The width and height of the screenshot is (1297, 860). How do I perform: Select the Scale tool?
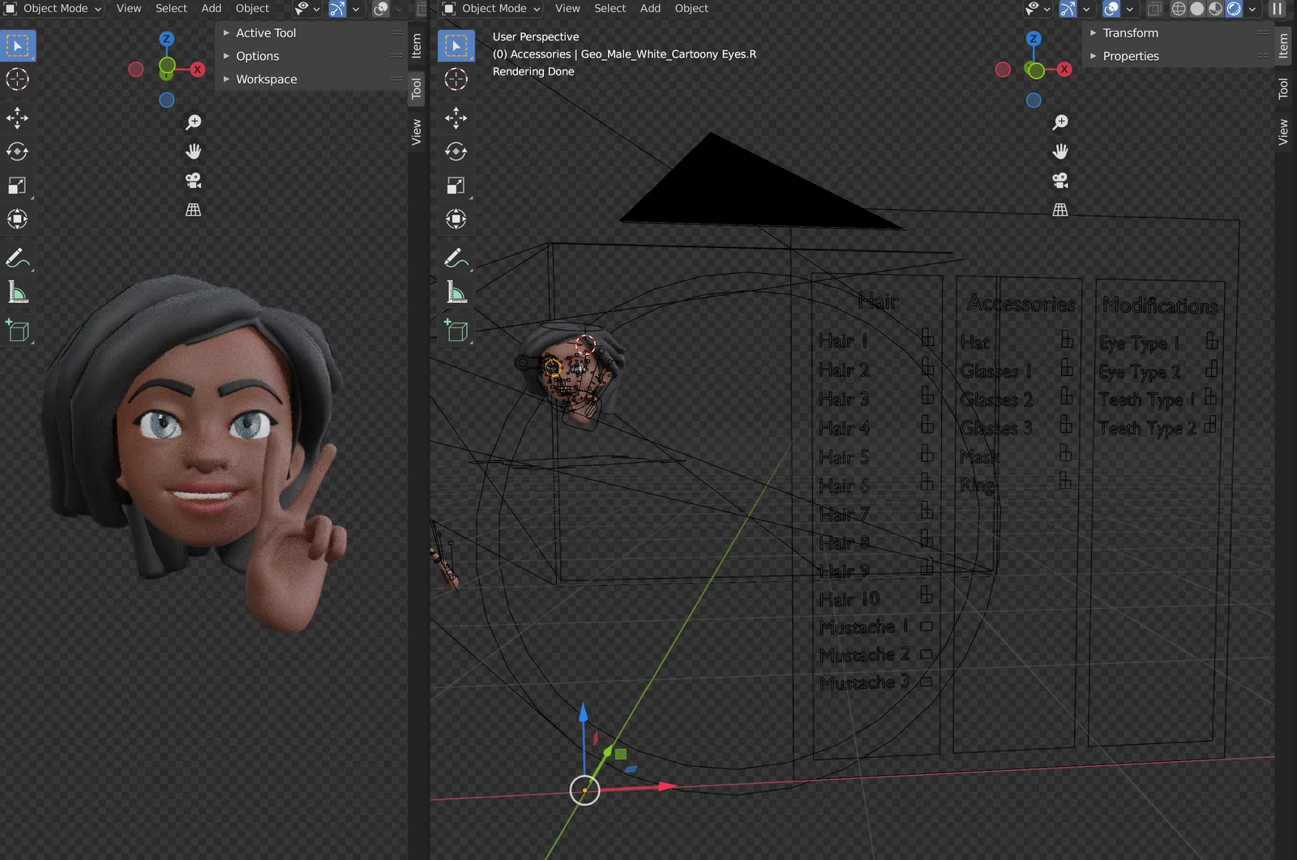click(18, 185)
